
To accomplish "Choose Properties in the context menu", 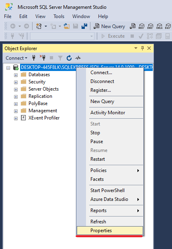I will click(x=110, y=231).
